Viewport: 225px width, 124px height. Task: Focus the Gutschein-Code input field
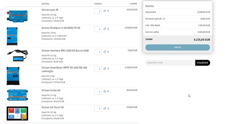[x=170, y=63]
